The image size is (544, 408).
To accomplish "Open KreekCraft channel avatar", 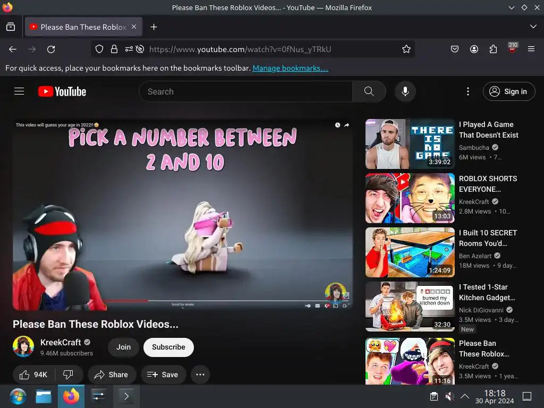I will pos(23,346).
